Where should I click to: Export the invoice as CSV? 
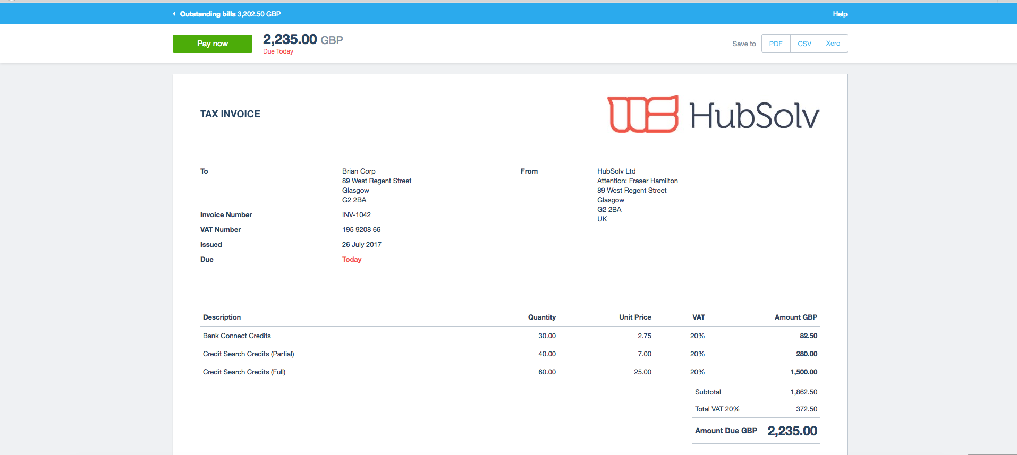(804, 44)
